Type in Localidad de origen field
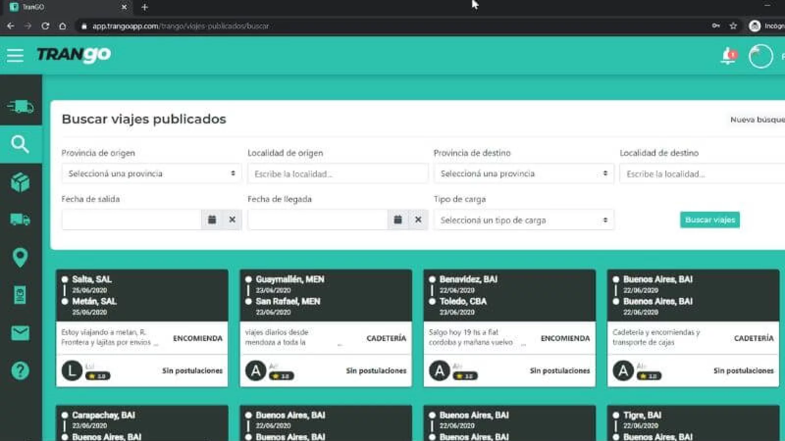This screenshot has width=785, height=441. [x=338, y=174]
